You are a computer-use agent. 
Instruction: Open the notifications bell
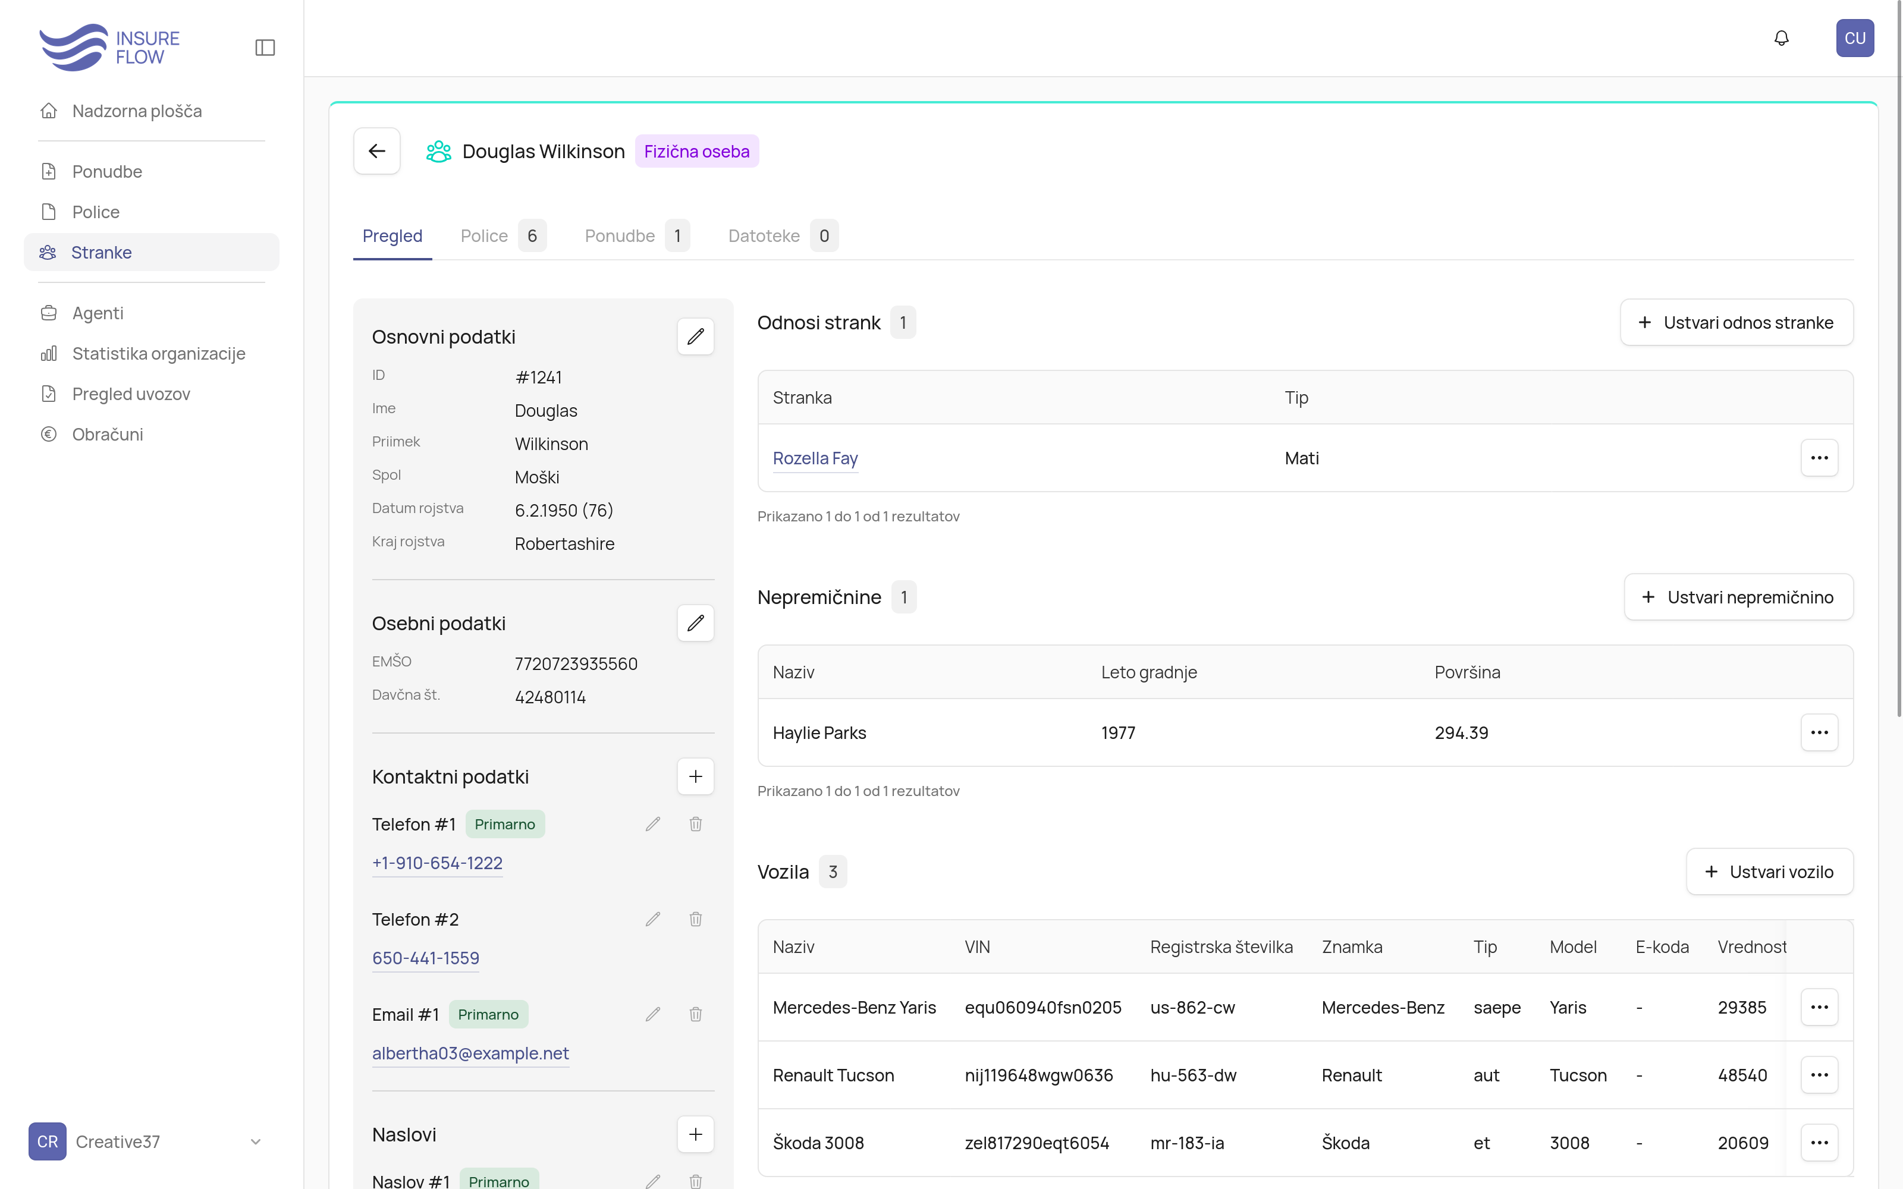[1781, 39]
